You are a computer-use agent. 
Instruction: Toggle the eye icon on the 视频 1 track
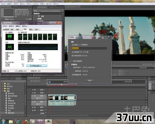coord(33,96)
